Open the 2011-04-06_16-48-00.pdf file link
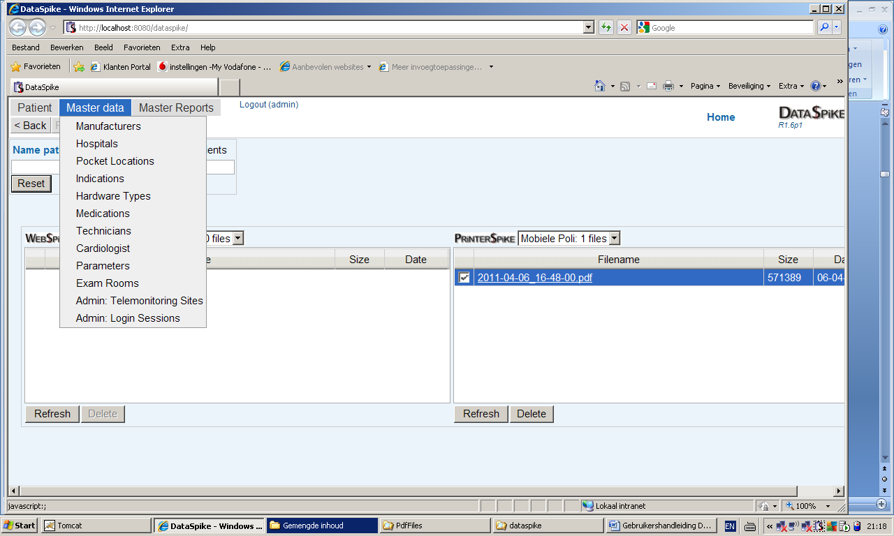The width and height of the screenshot is (894, 536). 535,278
